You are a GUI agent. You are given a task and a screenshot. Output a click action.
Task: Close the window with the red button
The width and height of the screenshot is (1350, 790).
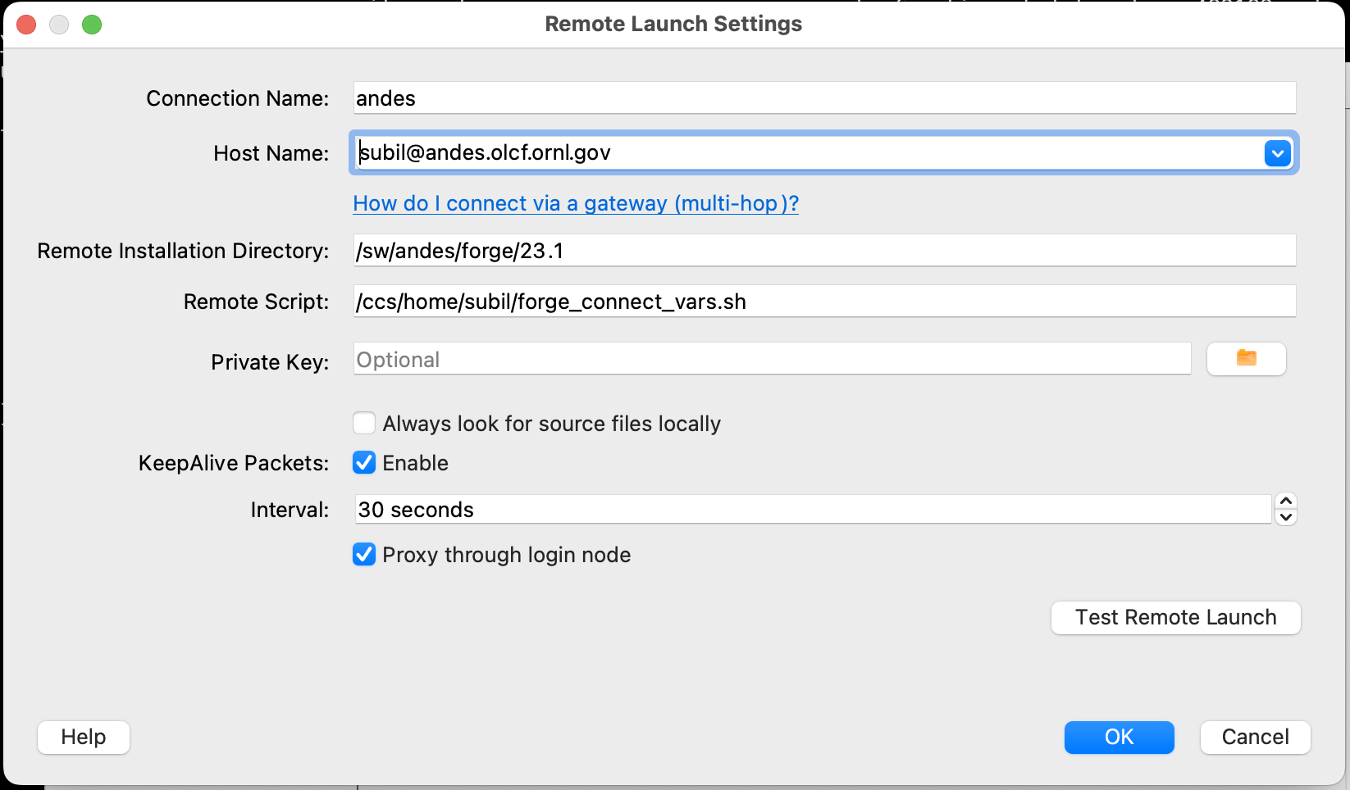pyautogui.click(x=26, y=25)
